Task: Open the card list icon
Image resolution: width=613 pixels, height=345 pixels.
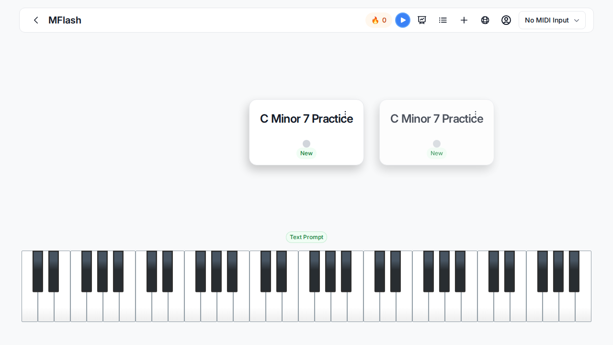Action: [x=443, y=20]
